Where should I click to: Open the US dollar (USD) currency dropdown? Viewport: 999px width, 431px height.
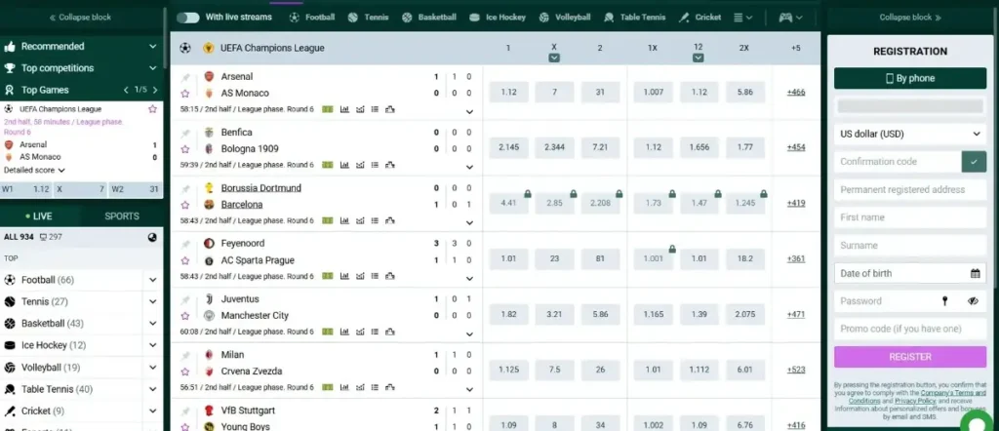pyautogui.click(x=909, y=134)
